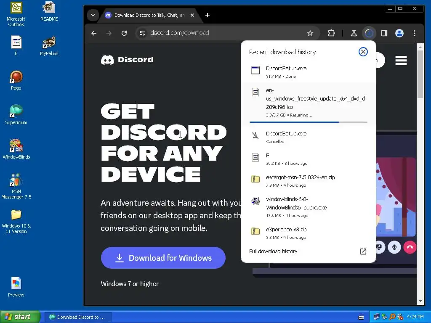431x323 pixels.
Task: Click the red hang-up call button
Action: click(410, 247)
